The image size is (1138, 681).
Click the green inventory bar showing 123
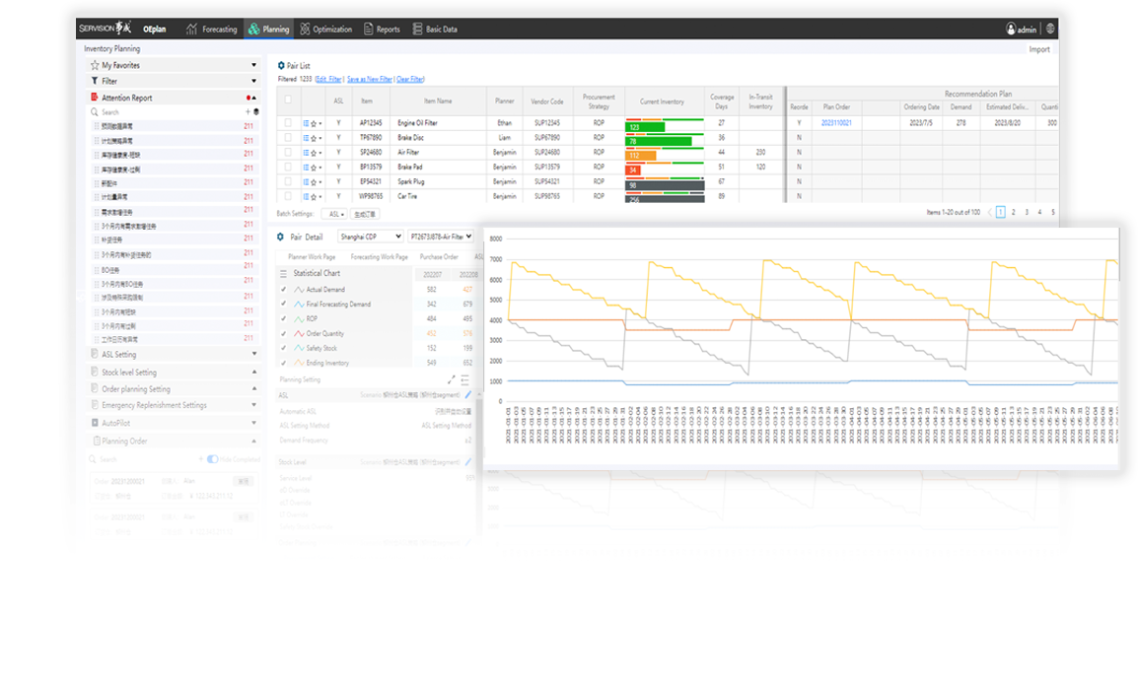point(645,127)
